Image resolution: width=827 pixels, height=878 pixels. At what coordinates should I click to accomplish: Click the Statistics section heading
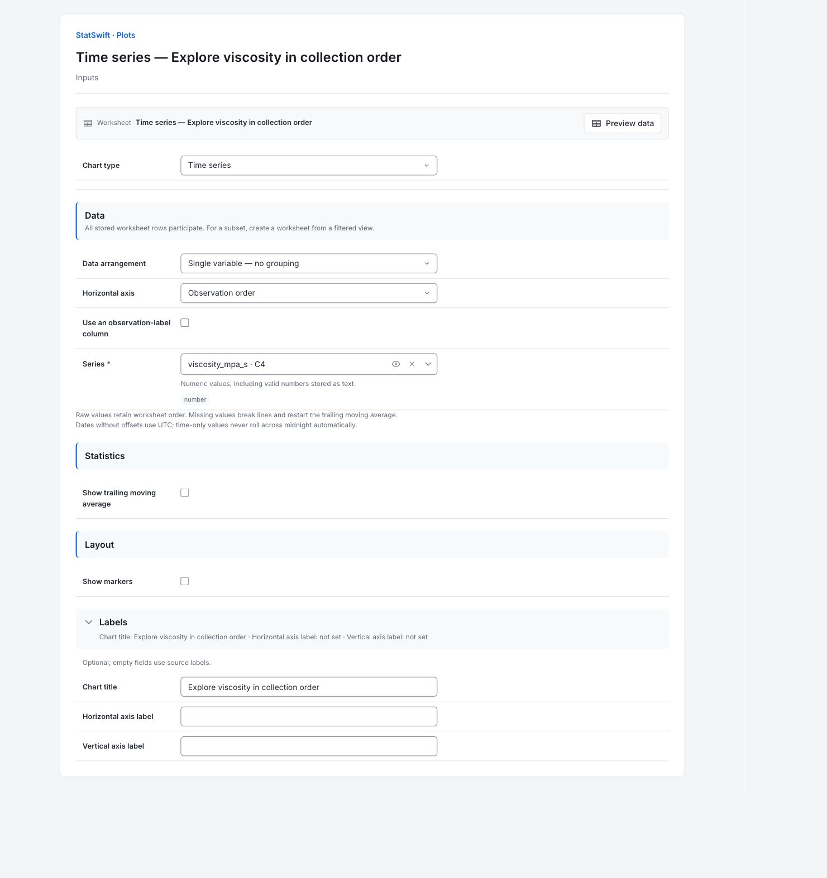[105, 456]
